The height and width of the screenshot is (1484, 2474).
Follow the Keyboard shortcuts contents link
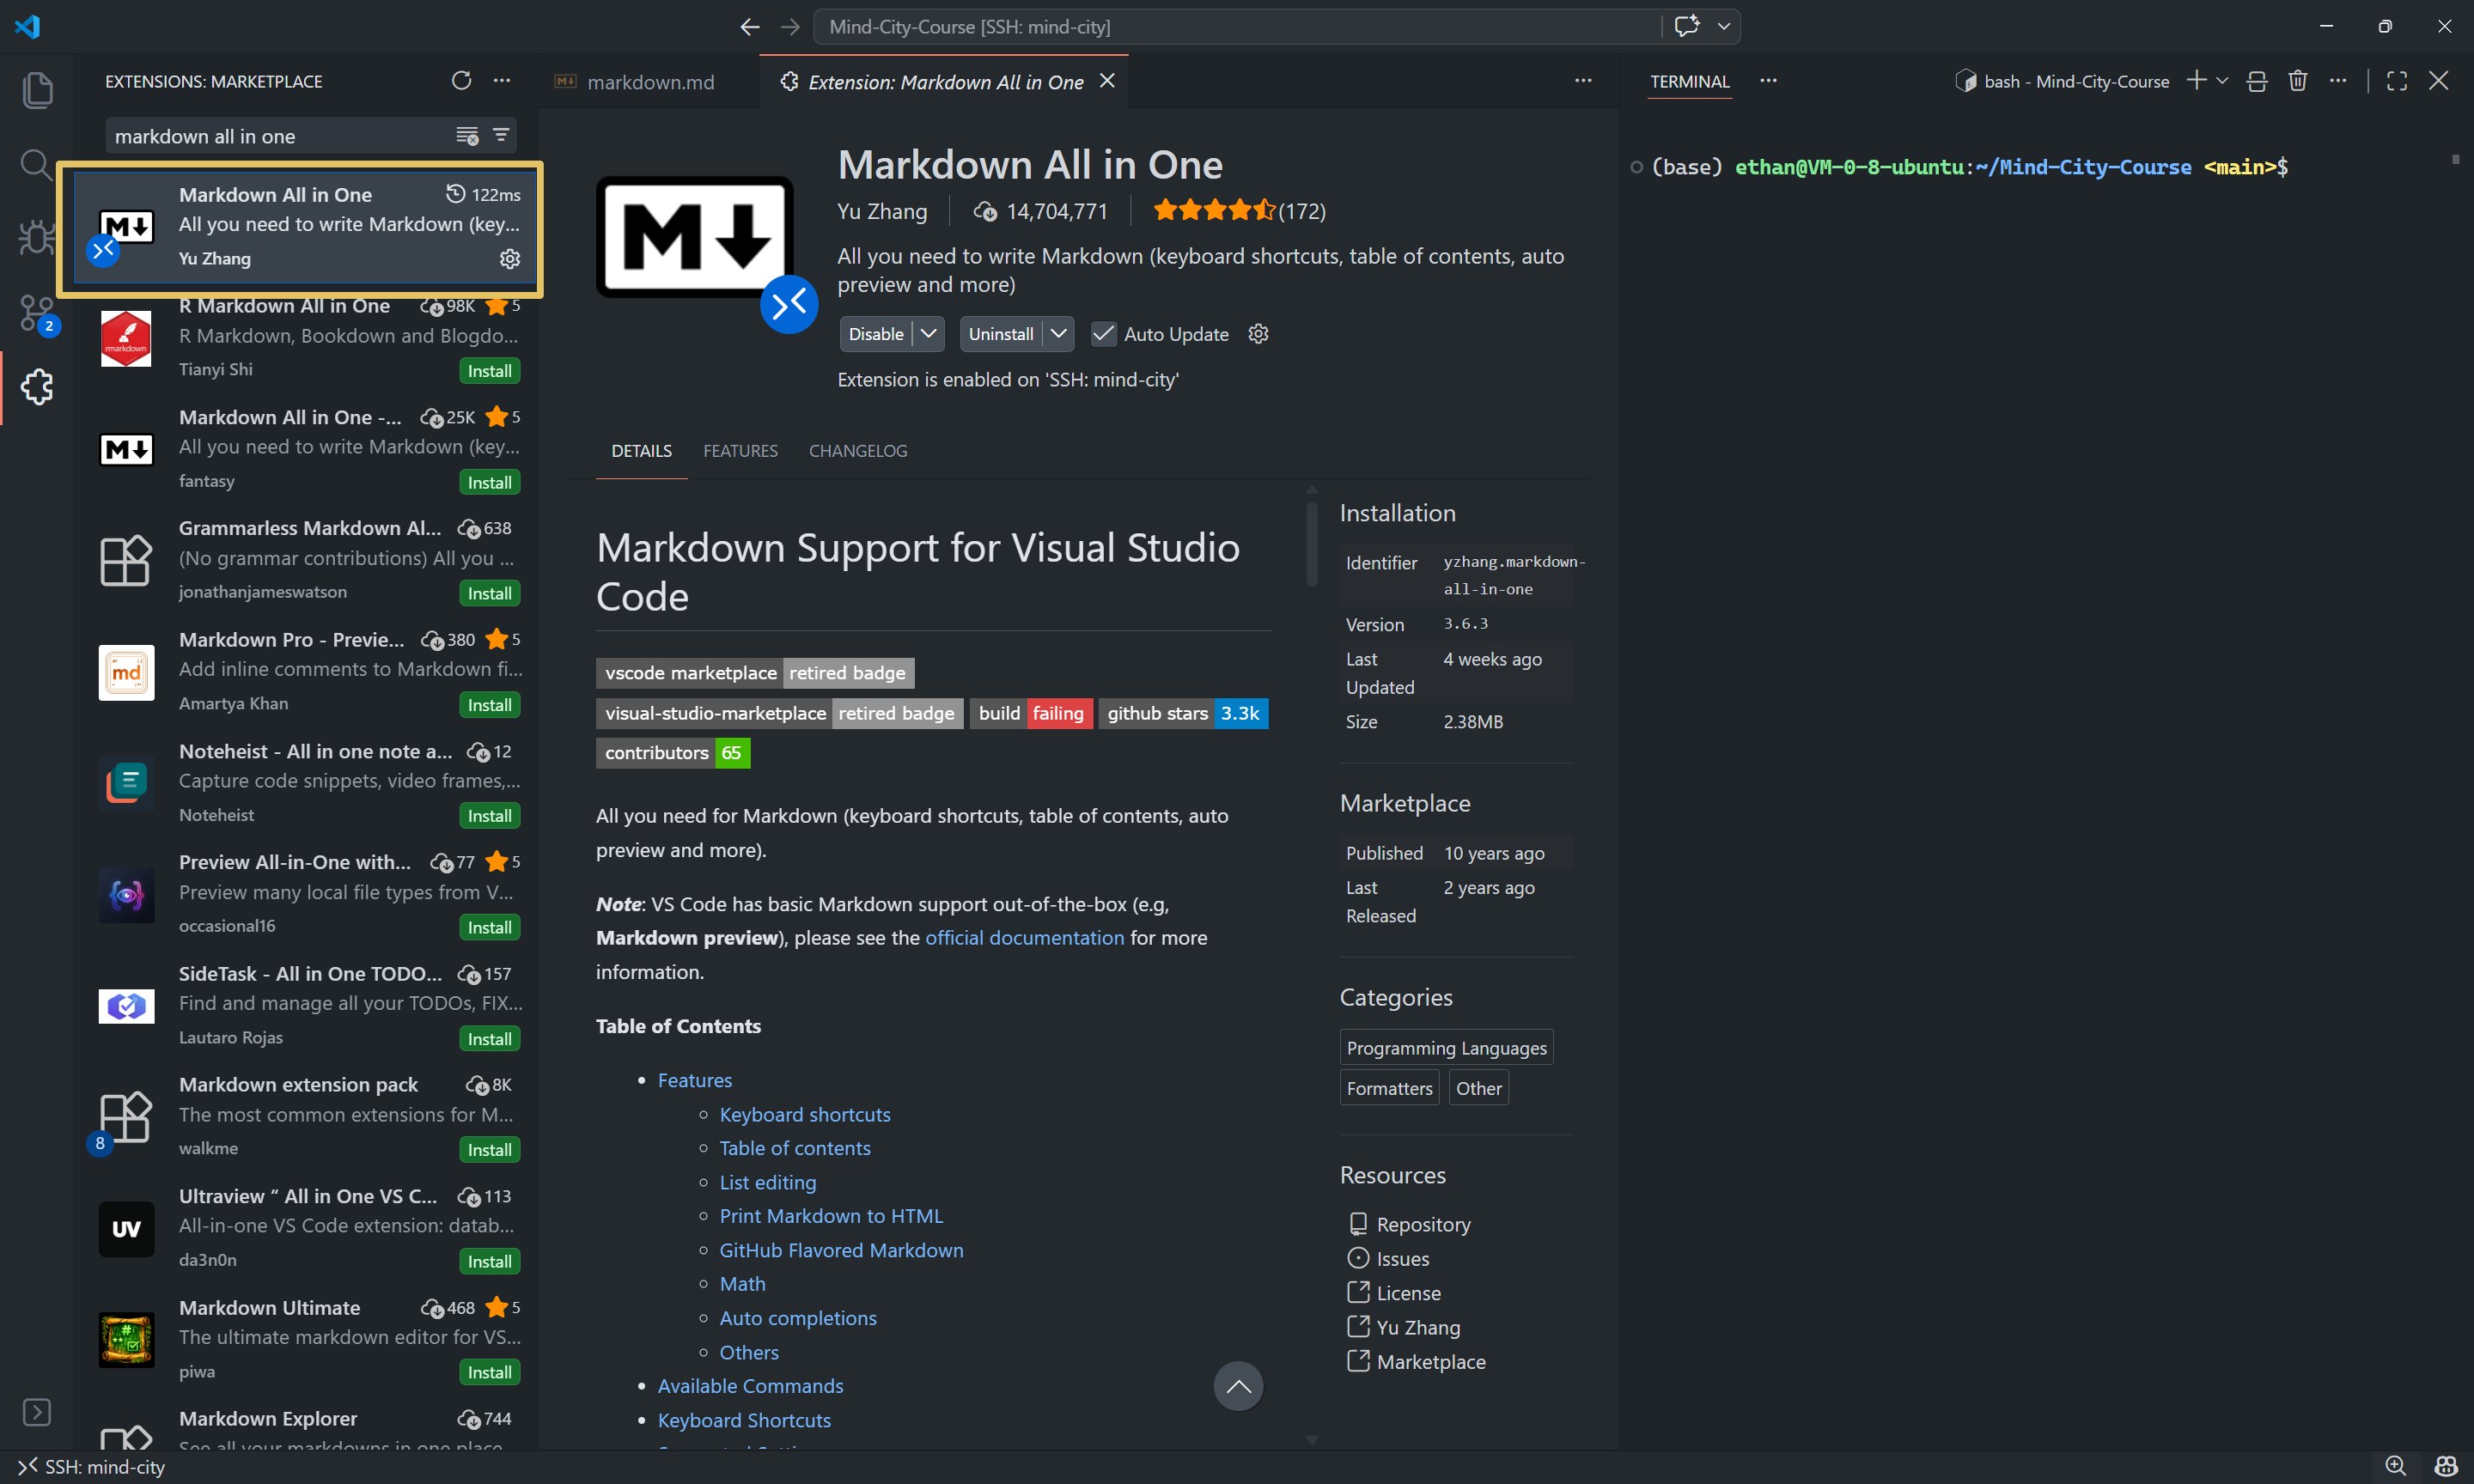pos(805,1114)
